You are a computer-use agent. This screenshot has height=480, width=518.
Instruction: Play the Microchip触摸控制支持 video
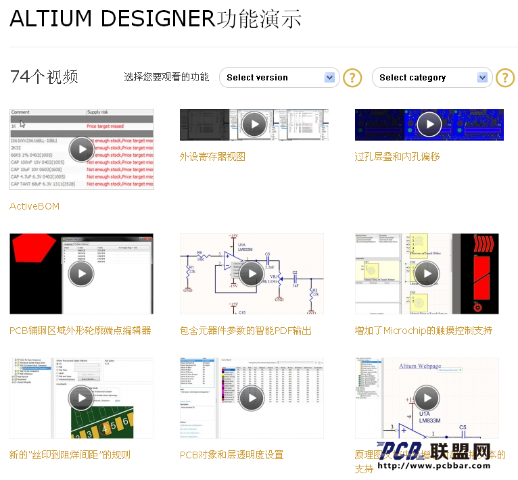point(427,274)
